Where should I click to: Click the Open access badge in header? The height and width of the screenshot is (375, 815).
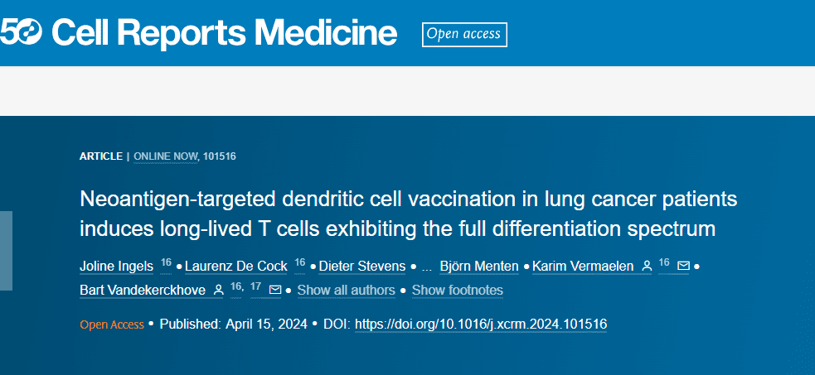click(463, 34)
